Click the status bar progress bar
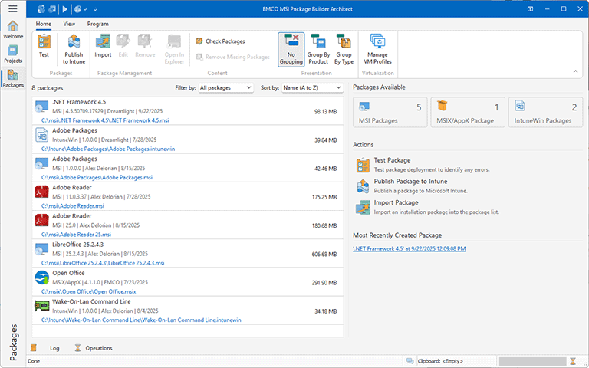The height and width of the screenshot is (368, 589). point(531,360)
